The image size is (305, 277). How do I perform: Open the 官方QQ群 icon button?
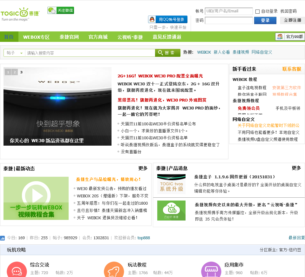pos(290,36)
